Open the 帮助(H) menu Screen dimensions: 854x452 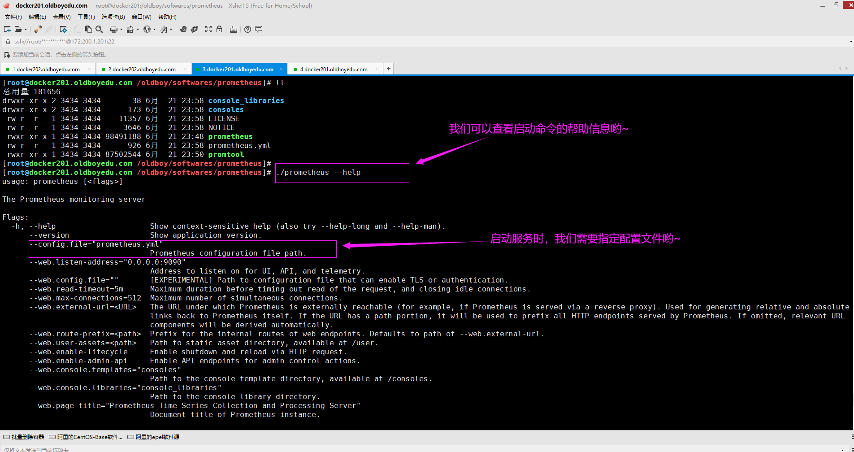click(167, 17)
